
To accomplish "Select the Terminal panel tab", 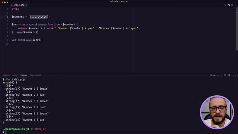I will [24, 75].
